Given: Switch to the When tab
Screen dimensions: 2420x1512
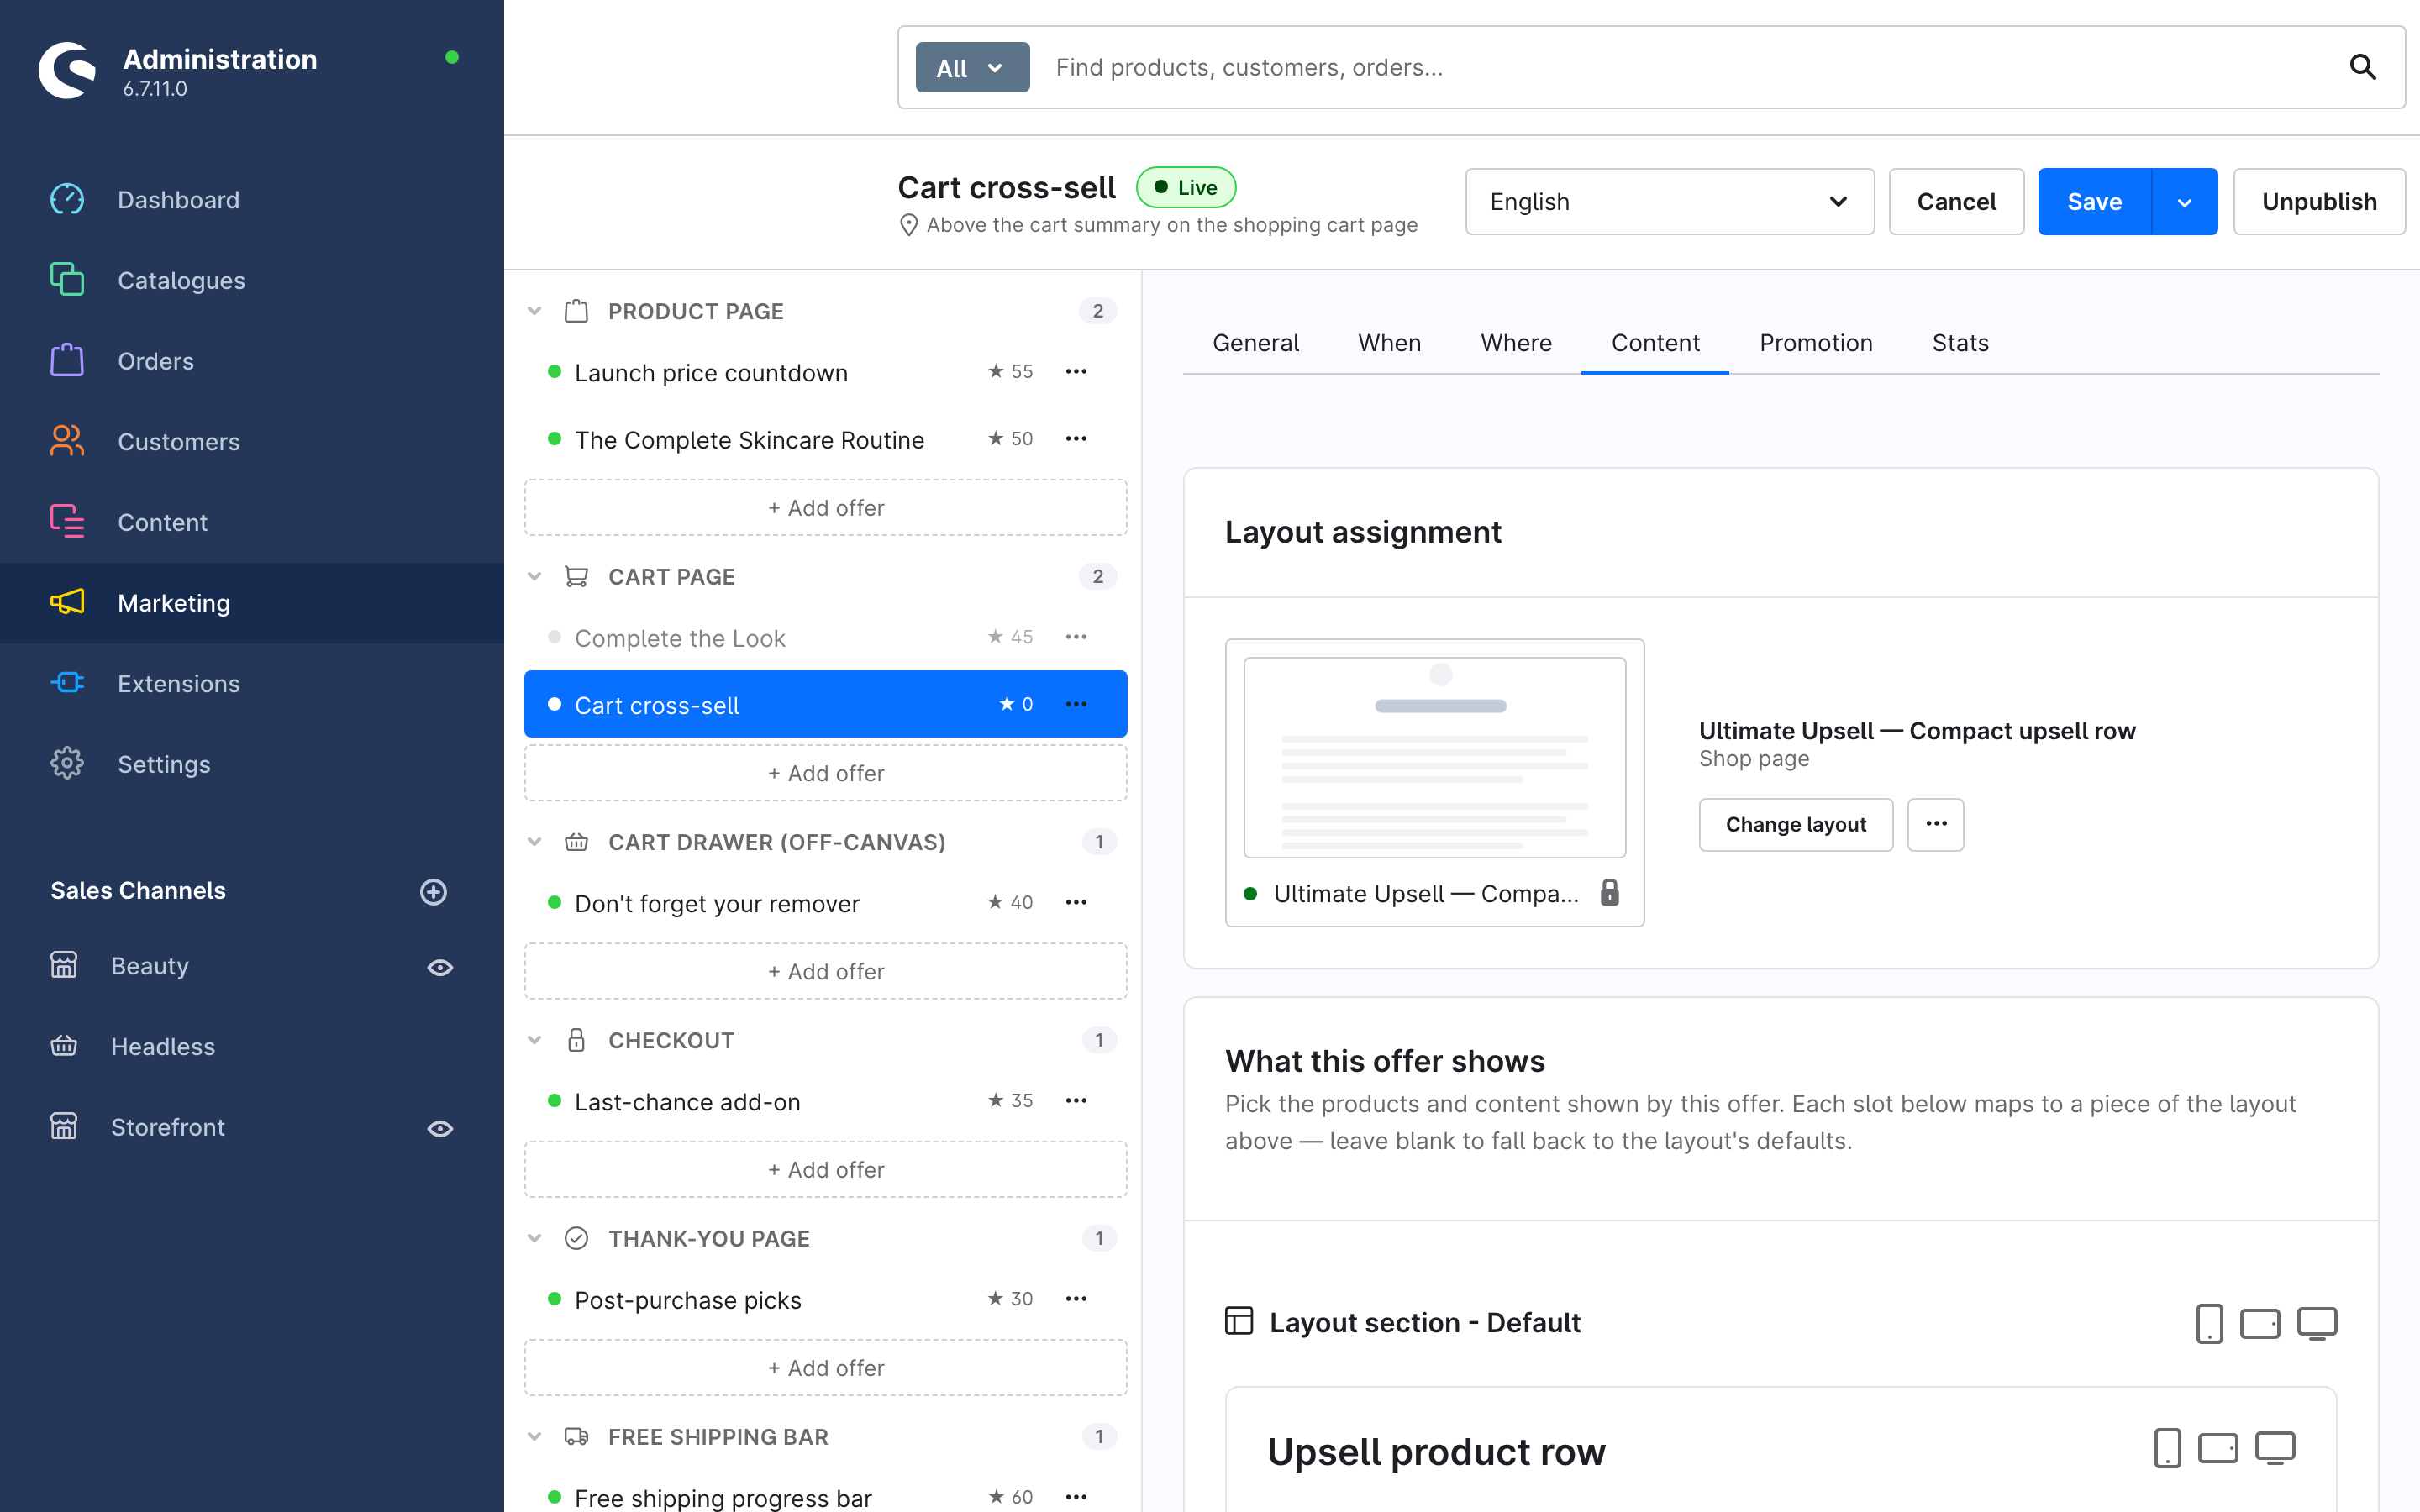Looking at the screenshot, I should [x=1389, y=343].
